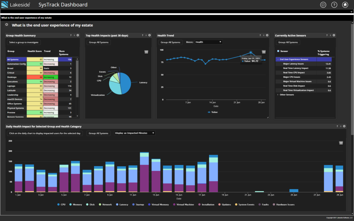Move Currently Active Sensors panel via reorder icon
This screenshot has height=221, width=354.
(x=330, y=36)
